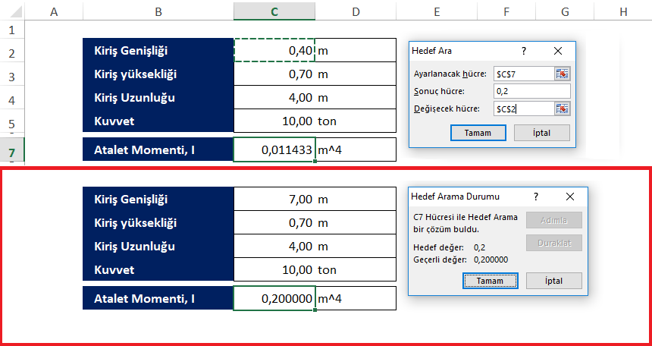The height and width of the screenshot is (346, 652).
Task: Click the Adımla step button
Action: tap(553, 220)
